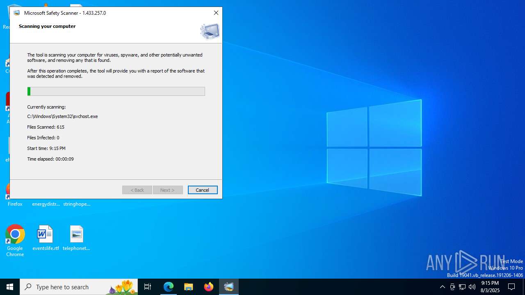Click the disabled Back button
Screen dimensions: 525x295
pyautogui.click(x=137, y=190)
